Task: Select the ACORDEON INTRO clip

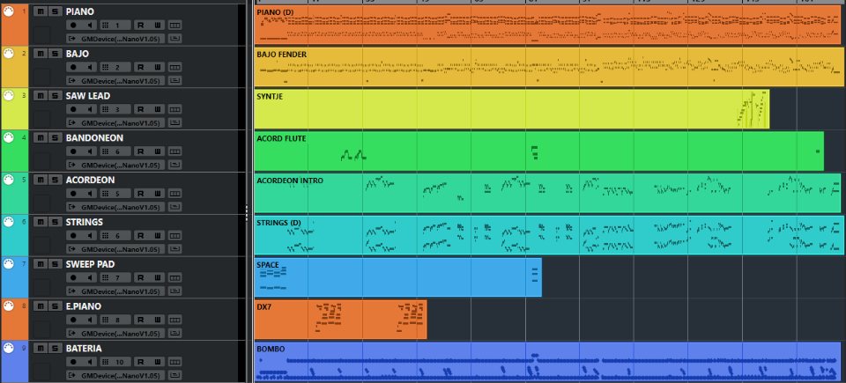Action: 547,193
